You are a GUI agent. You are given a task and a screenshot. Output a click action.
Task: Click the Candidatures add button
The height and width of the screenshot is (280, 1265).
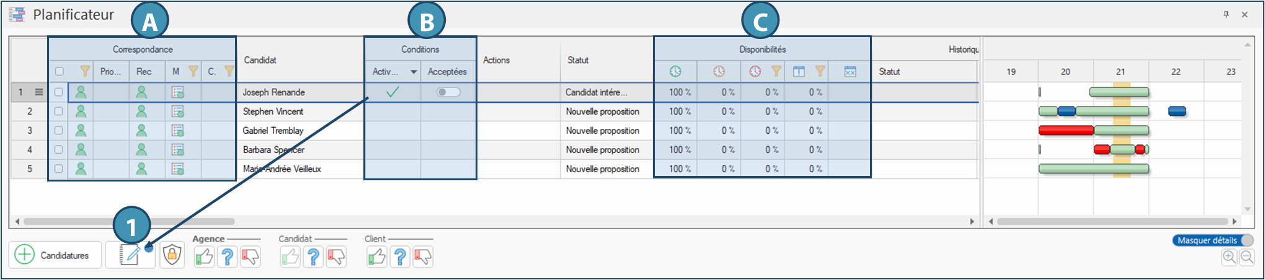55,255
